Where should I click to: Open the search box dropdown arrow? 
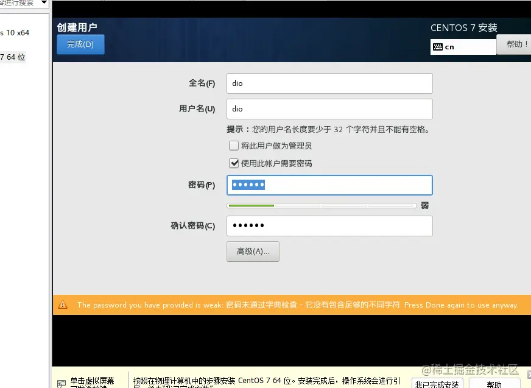tap(44, 2)
